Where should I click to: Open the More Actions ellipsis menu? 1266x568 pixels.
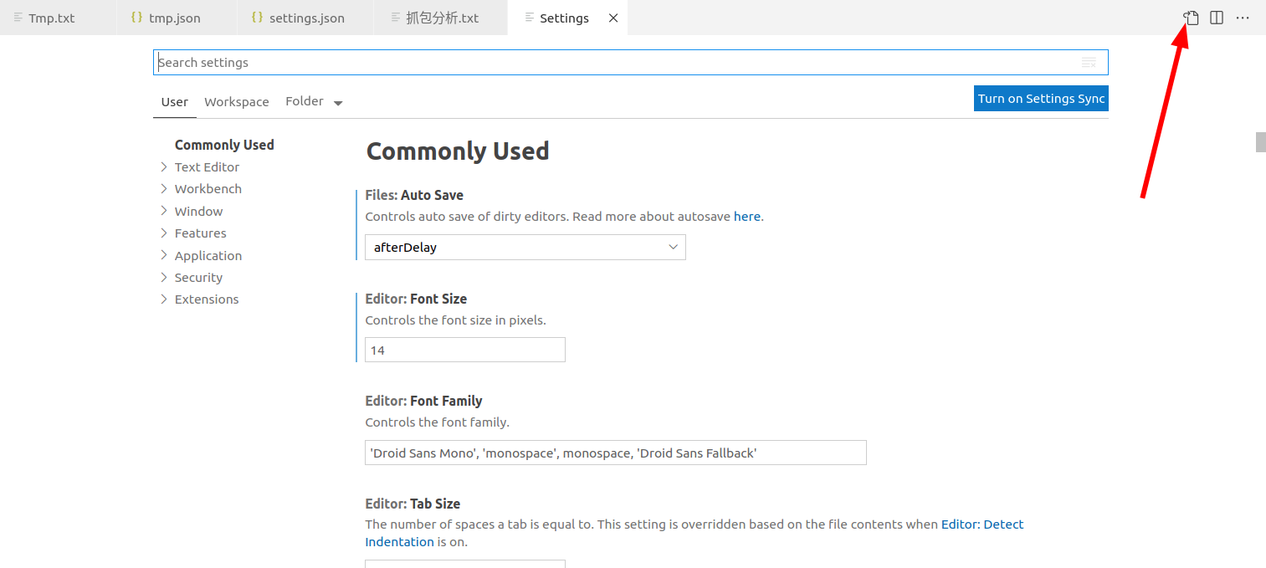pyautogui.click(x=1243, y=18)
